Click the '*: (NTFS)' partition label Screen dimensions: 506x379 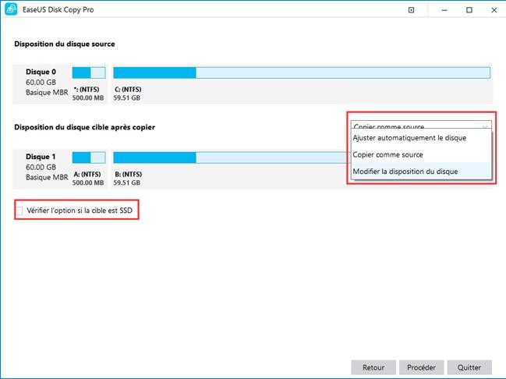coord(87,90)
